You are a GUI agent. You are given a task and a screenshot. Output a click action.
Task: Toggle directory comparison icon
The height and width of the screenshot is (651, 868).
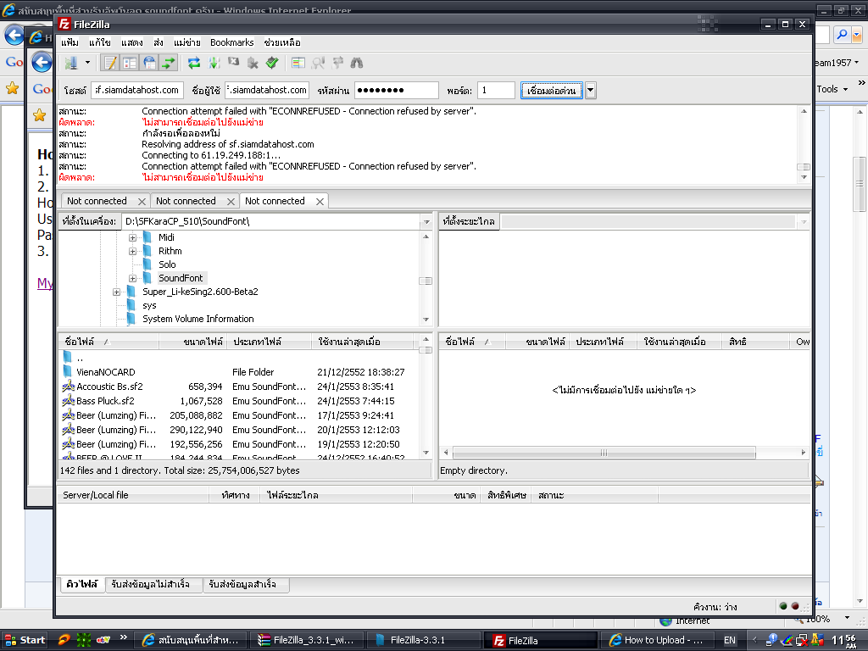coord(318,63)
